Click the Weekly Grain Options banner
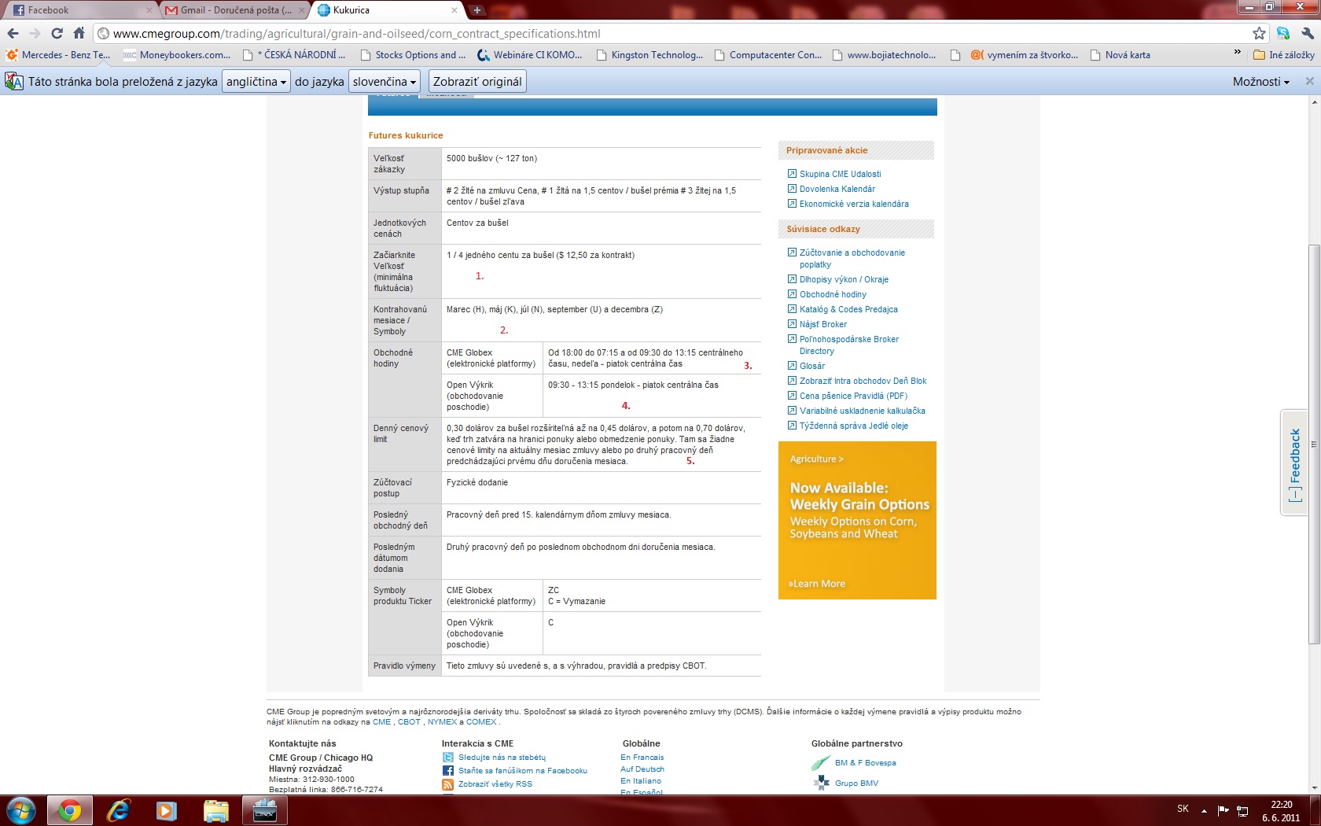 coord(857,520)
